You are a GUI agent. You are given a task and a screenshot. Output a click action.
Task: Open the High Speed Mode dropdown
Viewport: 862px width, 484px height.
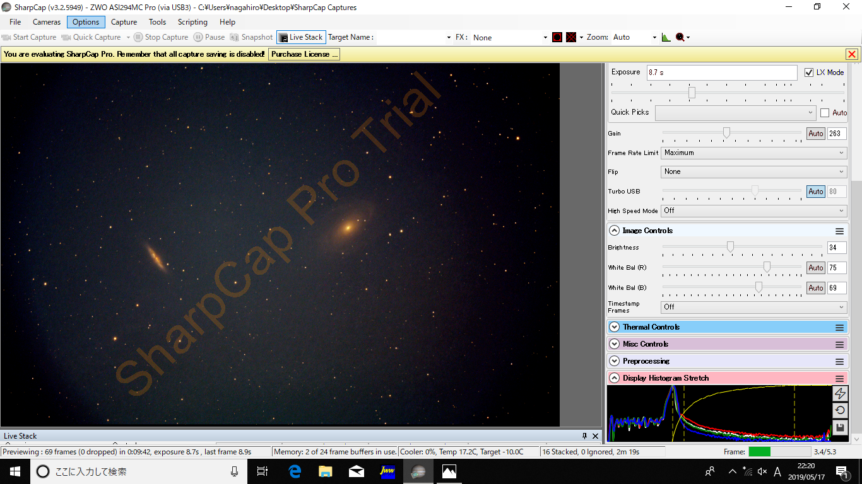[x=753, y=210]
